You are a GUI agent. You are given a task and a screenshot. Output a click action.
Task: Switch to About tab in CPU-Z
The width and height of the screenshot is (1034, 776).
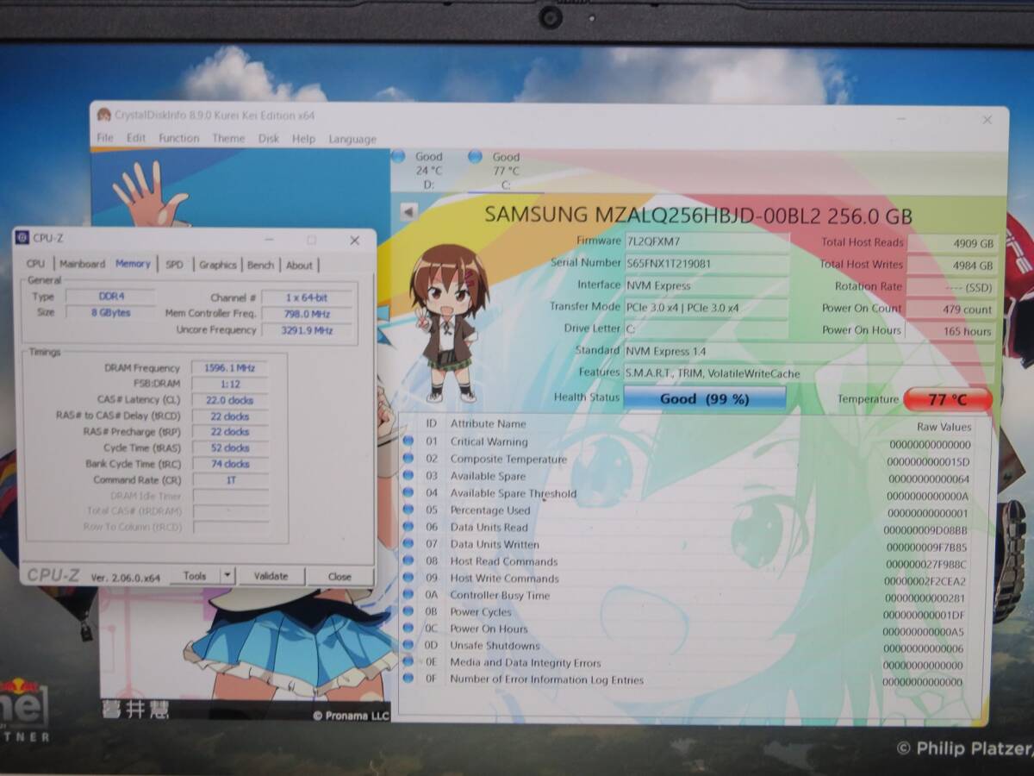point(299,265)
